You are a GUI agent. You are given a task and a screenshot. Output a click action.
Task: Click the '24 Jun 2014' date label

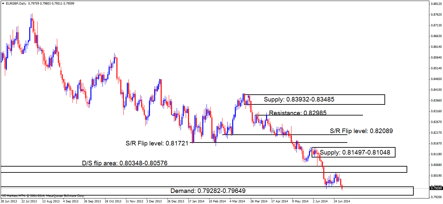(342, 201)
